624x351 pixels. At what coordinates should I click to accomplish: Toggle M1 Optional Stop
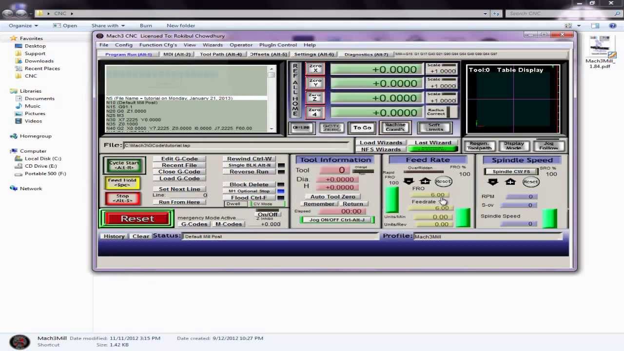coord(249,191)
